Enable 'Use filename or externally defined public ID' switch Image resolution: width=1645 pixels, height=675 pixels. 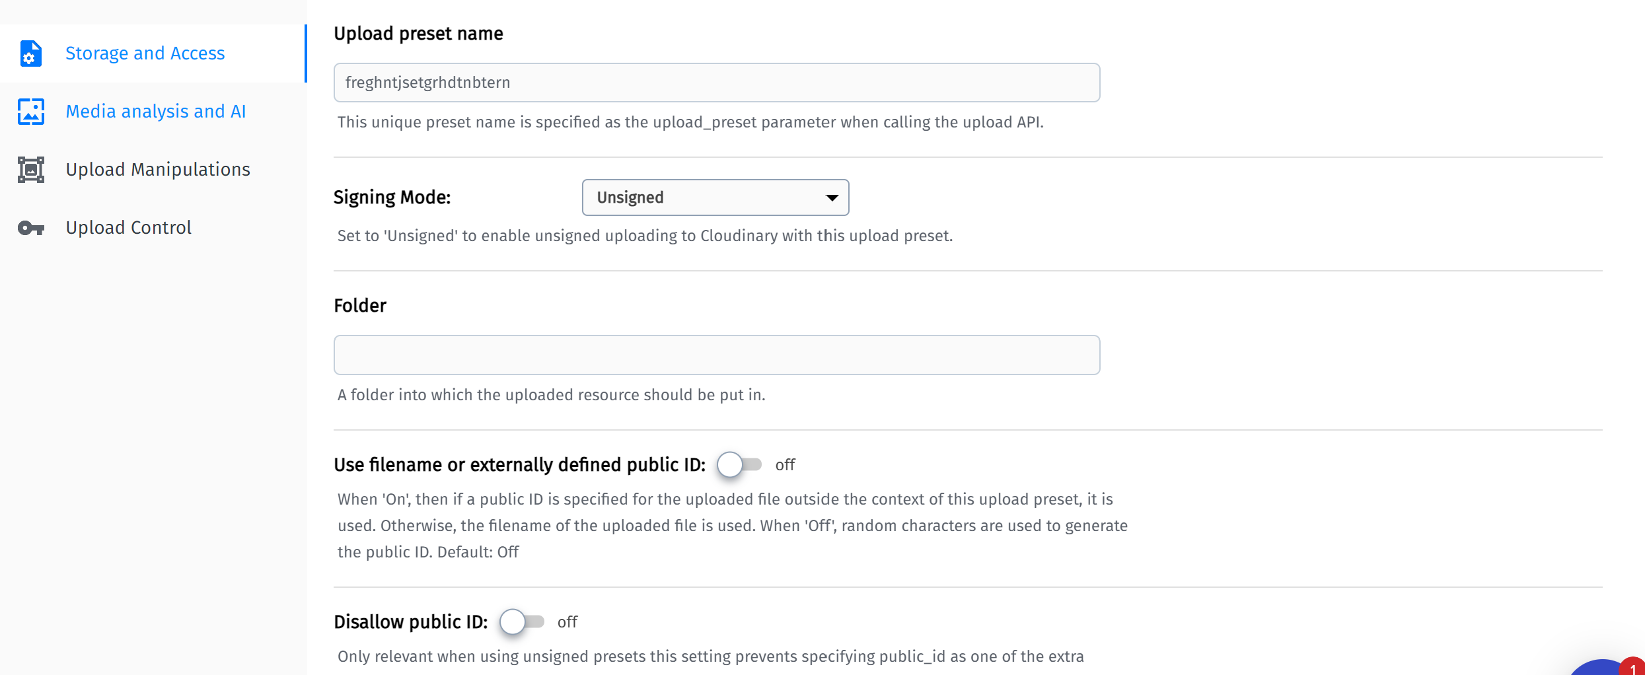pyautogui.click(x=739, y=465)
